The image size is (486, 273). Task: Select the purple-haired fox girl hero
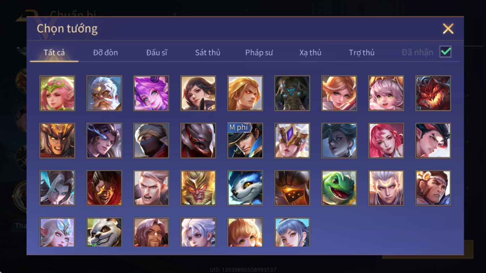(x=151, y=93)
